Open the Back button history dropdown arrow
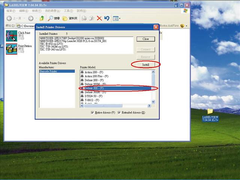The image size is (240, 180). [24, 18]
